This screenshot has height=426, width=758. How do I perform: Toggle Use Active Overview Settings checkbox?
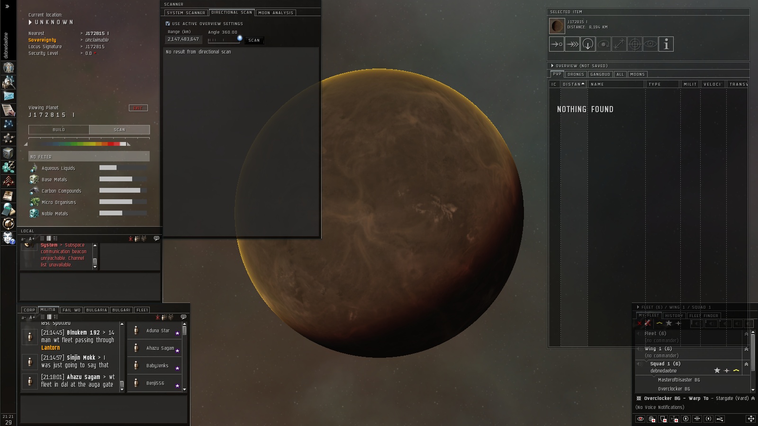coord(168,24)
